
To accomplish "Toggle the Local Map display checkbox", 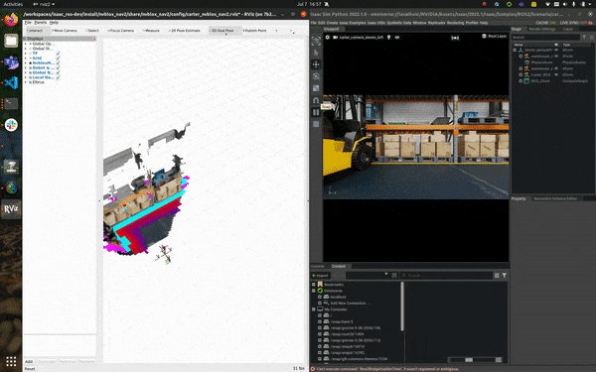I will pyautogui.click(x=58, y=77).
